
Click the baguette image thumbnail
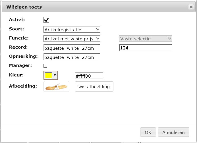pos(56,86)
